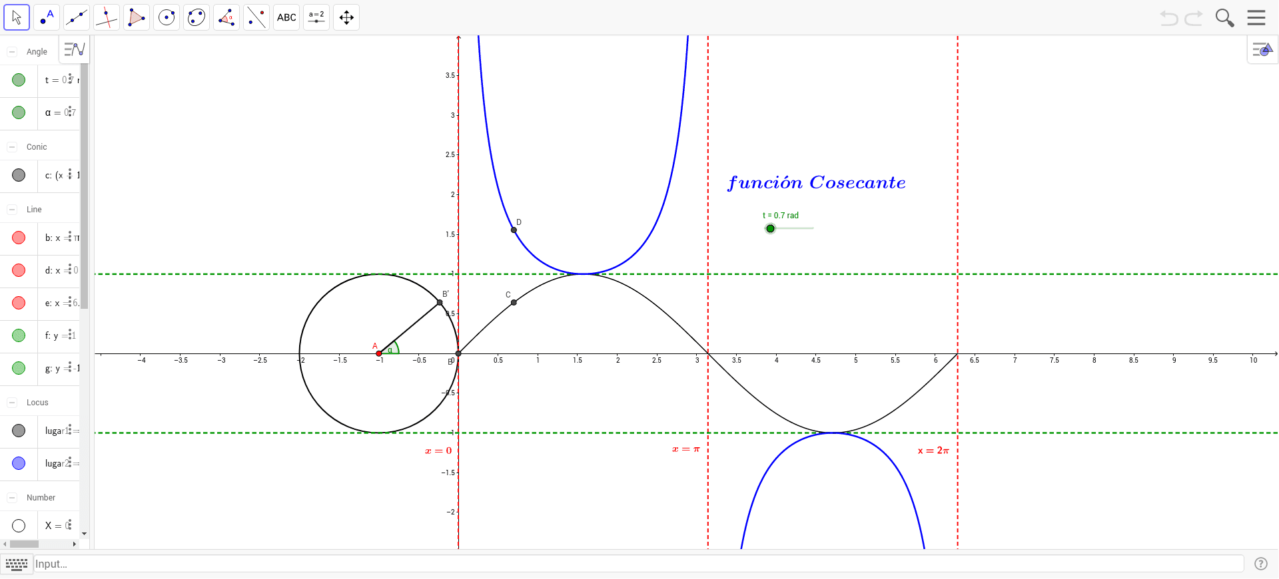
Task: Undo the last action
Action: (1169, 18)
